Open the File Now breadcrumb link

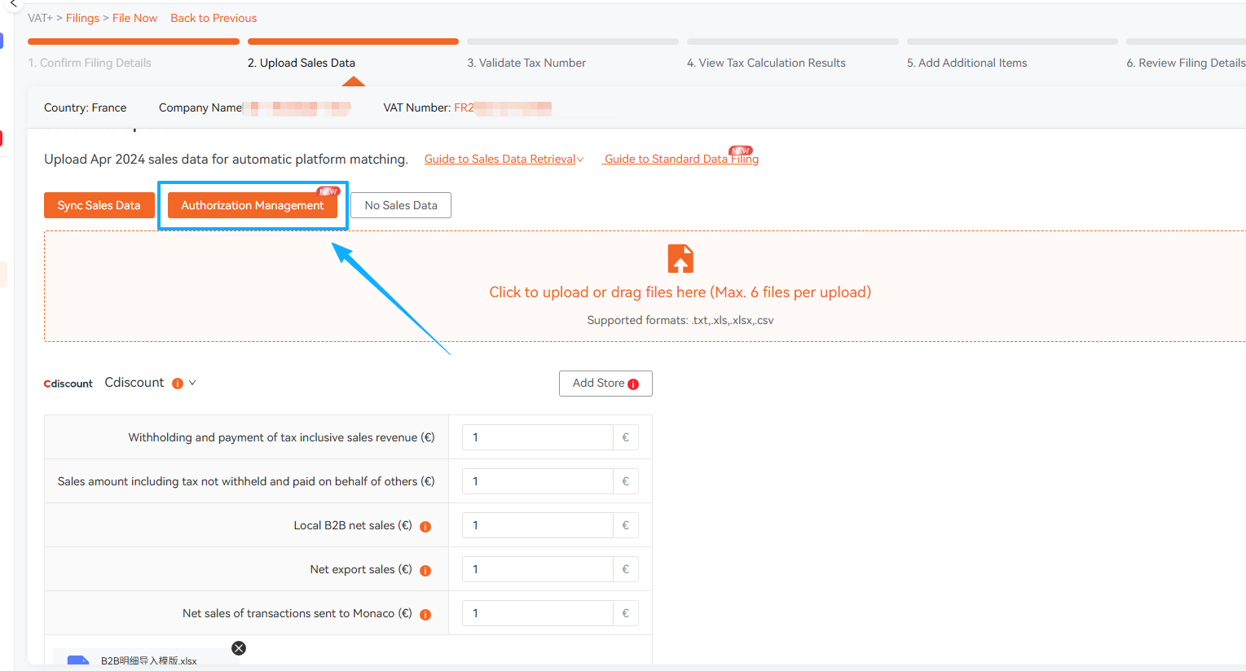tap(134, 18)
